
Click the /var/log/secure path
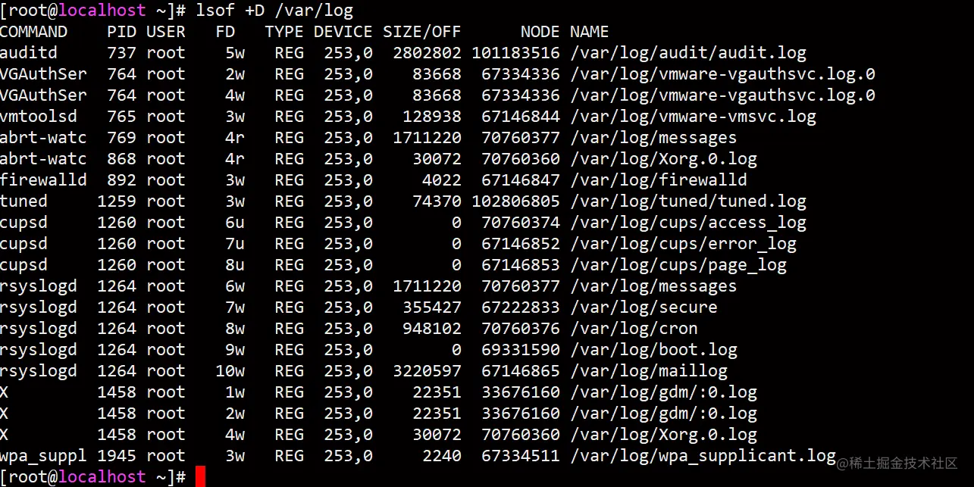pyautogui.click(x=644, y=307)
